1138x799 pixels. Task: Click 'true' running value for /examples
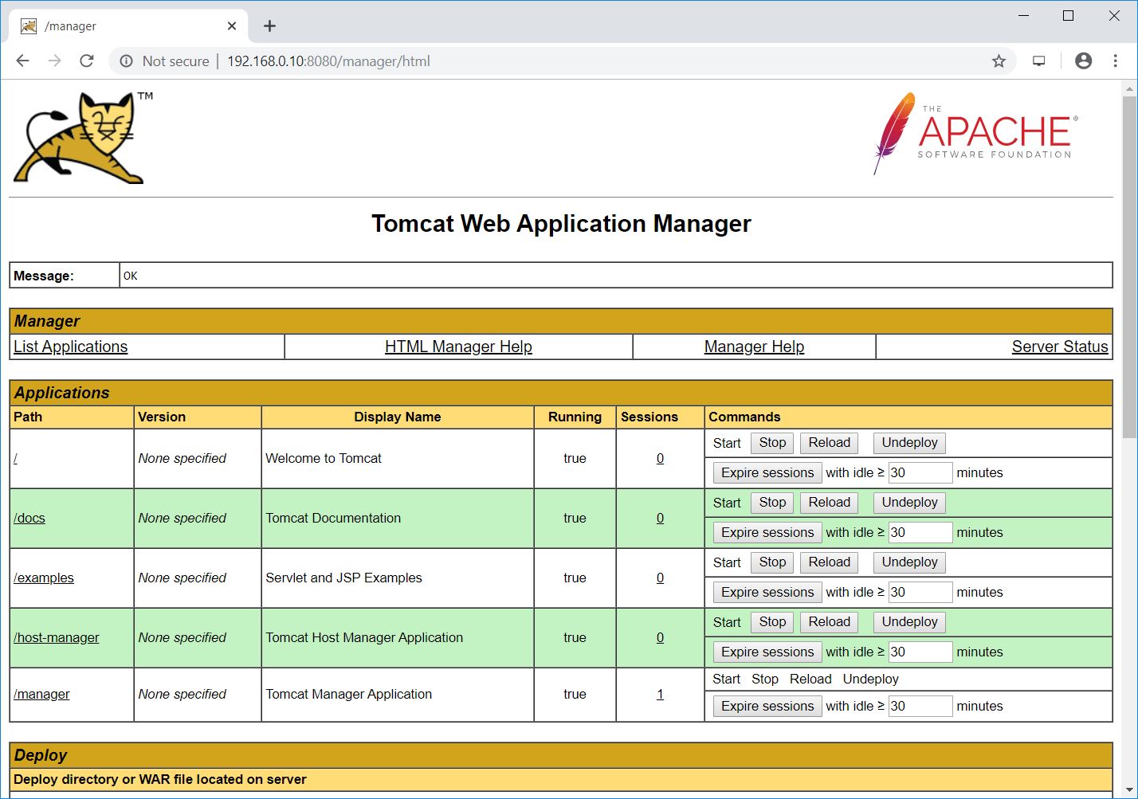click(575, 578)
